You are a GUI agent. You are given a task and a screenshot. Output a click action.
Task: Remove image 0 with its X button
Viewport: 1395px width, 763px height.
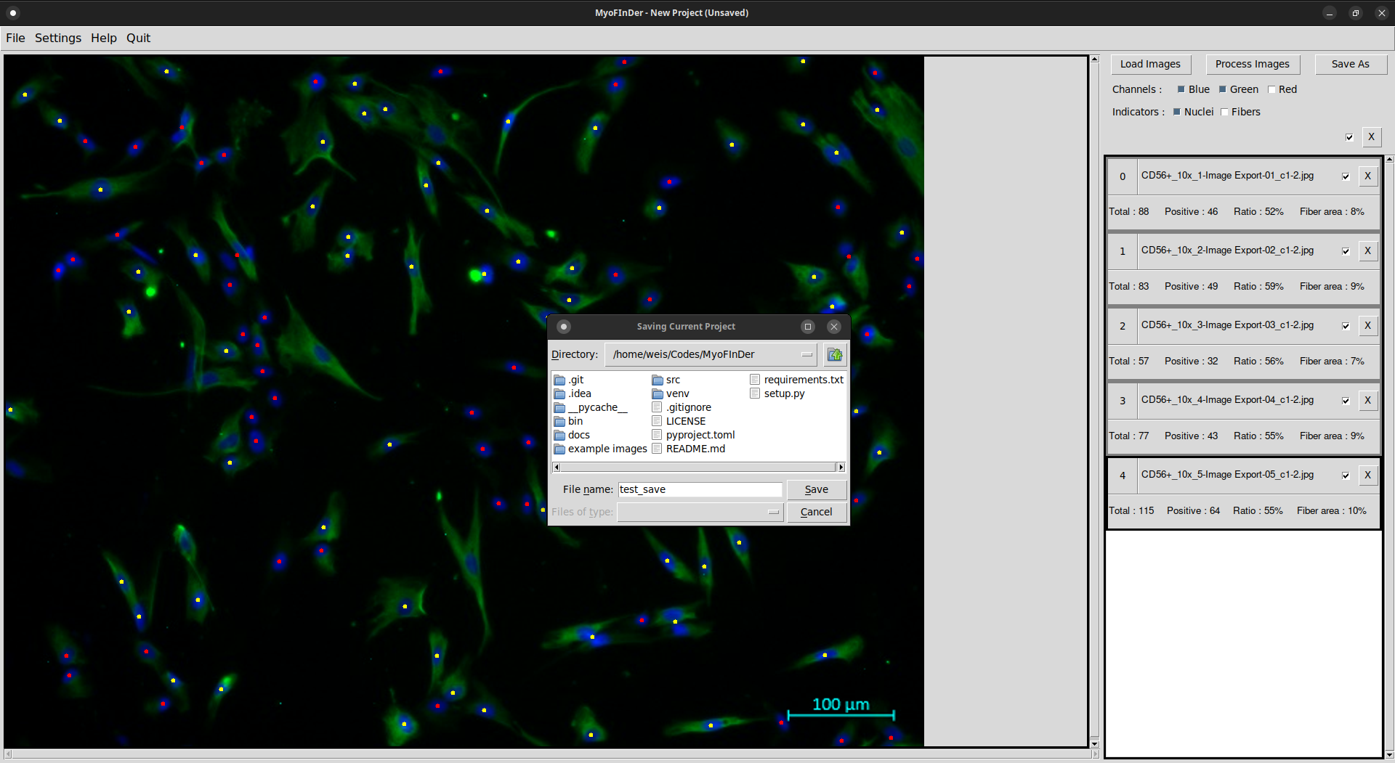[x=1367, y=176]
